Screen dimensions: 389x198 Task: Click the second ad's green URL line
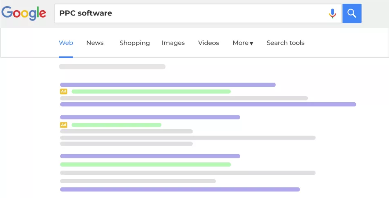[116, 125]
